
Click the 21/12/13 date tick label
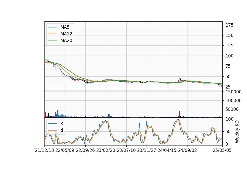click(x=45, y=151)
